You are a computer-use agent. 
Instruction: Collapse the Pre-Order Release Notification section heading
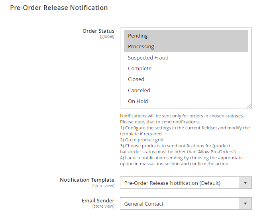[59, 8]
